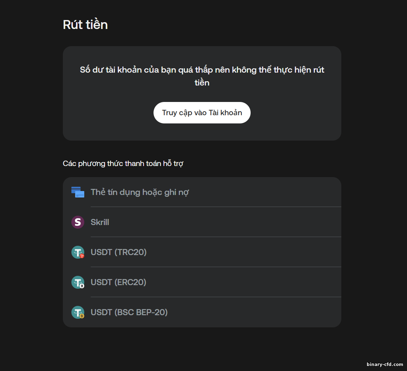The image size is (407, 371).
Task: Click the credit or debit card icon
Action: pos(77,192)
